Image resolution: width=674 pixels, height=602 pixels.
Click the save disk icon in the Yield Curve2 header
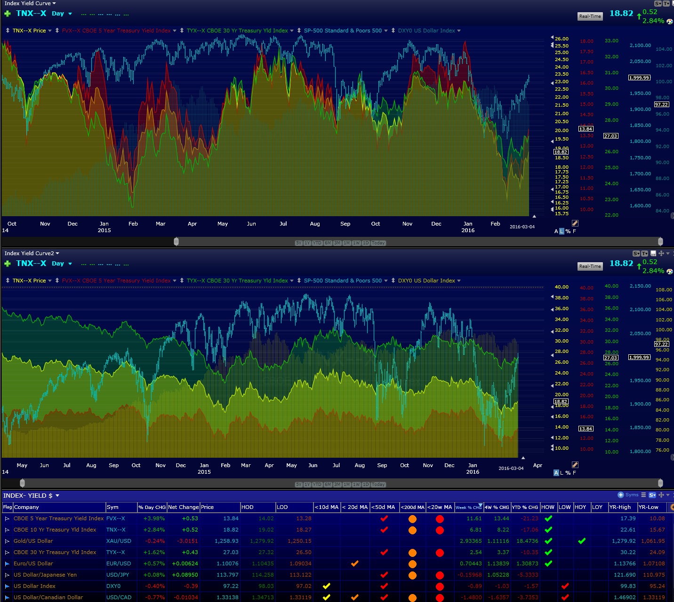pos(653,253)
